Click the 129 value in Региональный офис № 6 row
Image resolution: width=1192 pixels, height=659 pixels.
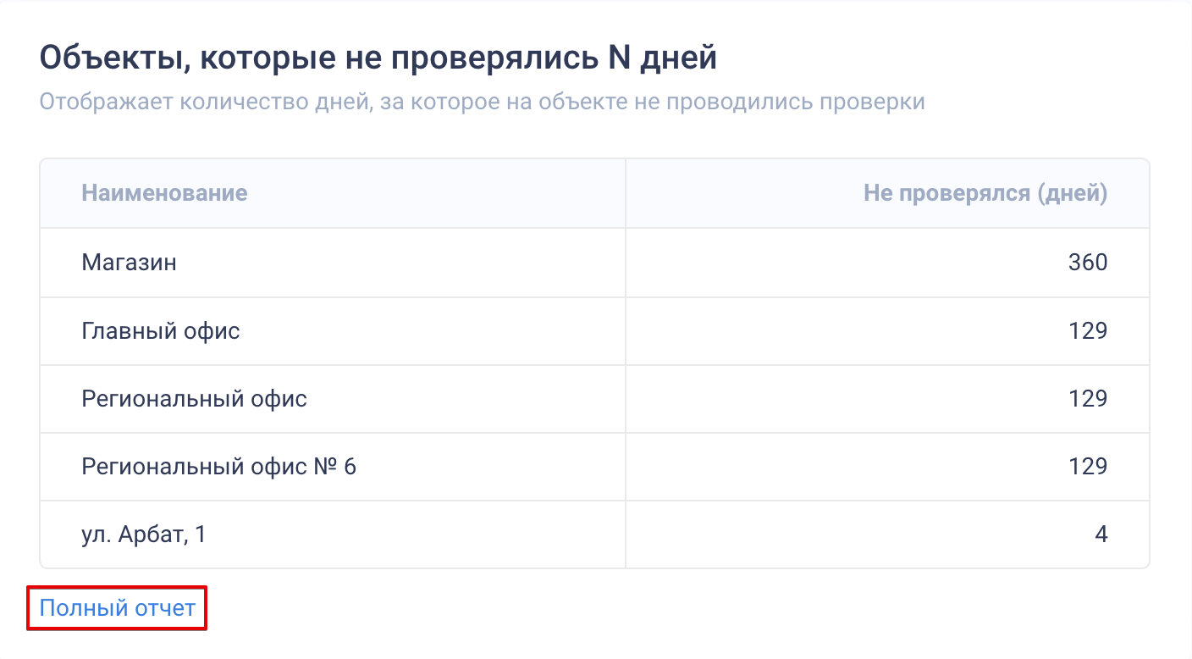1088,466
